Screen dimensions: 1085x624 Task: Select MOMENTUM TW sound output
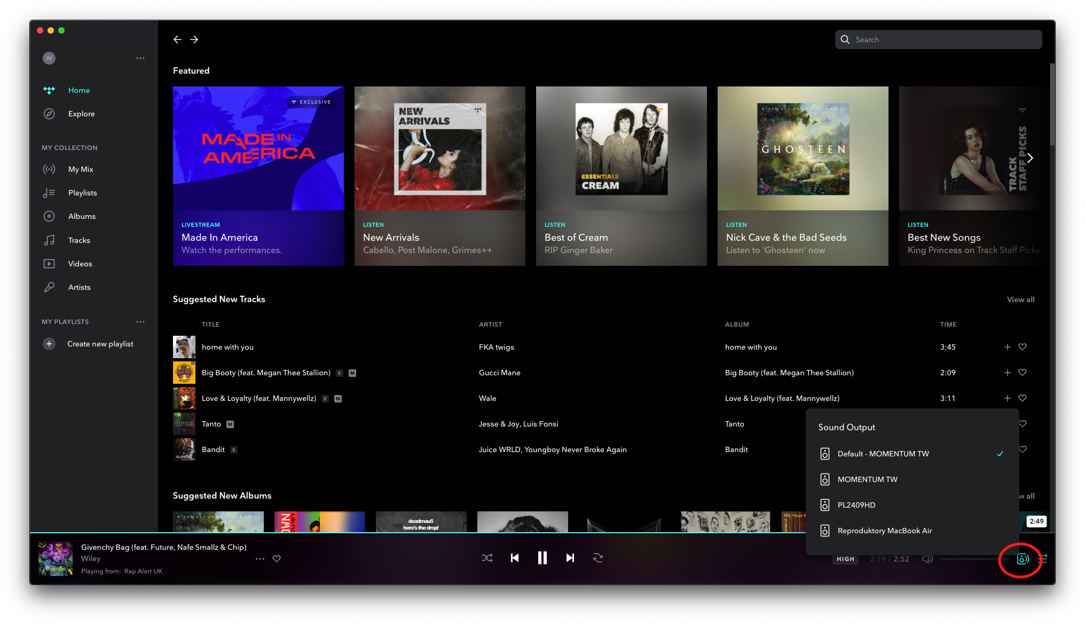pyautogui.click(x=912, y=479)
